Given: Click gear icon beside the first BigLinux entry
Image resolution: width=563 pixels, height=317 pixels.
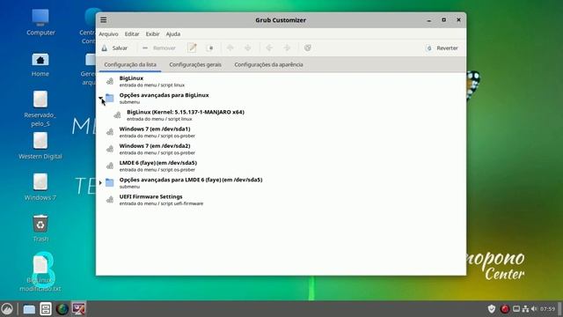Looking at the screenshot, I should tap(110, 81).
